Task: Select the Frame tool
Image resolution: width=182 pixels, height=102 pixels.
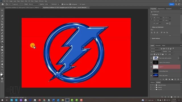Action: pos(2,25)
